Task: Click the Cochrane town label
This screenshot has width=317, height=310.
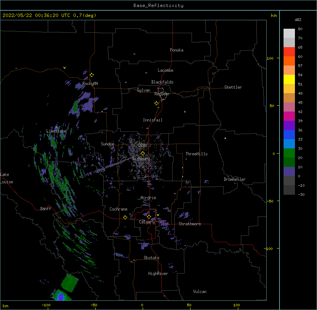Action: (x=118, y=209)
